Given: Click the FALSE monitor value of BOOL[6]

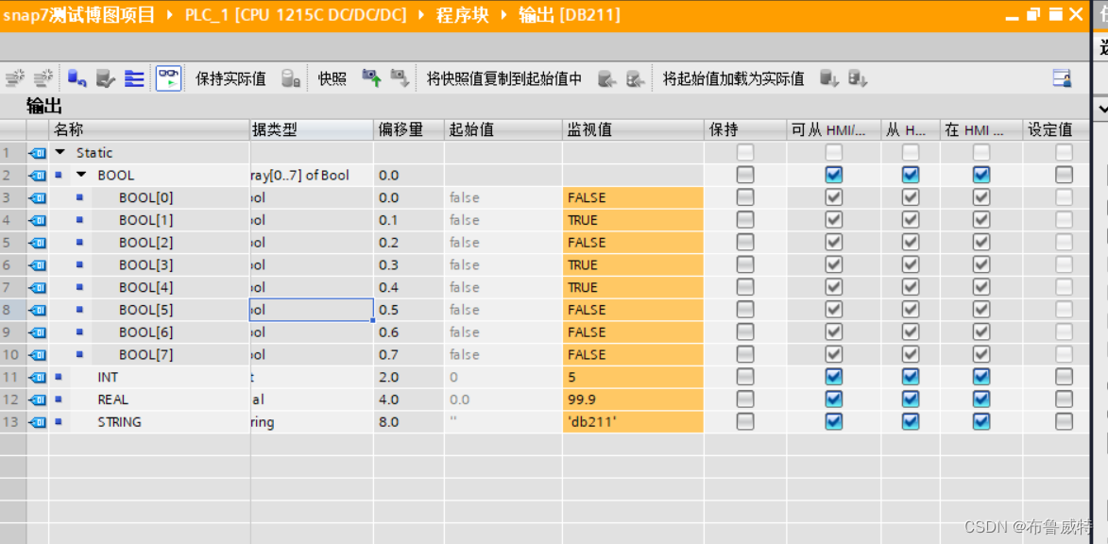Looking at the screenshot, I should [x=633, y=332].
